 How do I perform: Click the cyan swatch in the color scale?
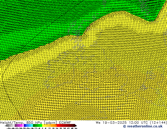point(32,126)
